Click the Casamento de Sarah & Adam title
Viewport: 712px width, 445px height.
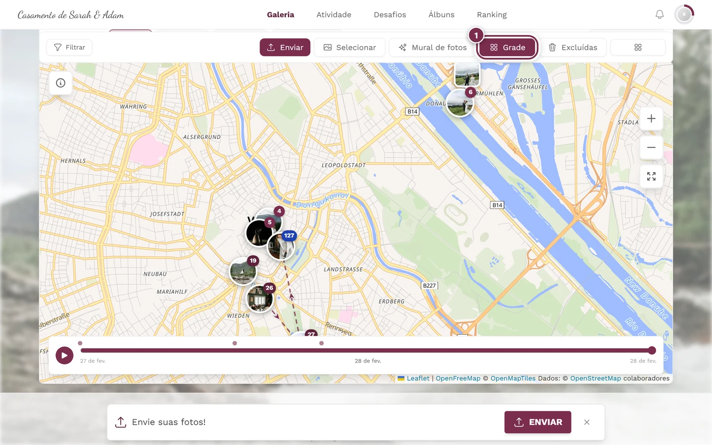[x=71, y=15]
